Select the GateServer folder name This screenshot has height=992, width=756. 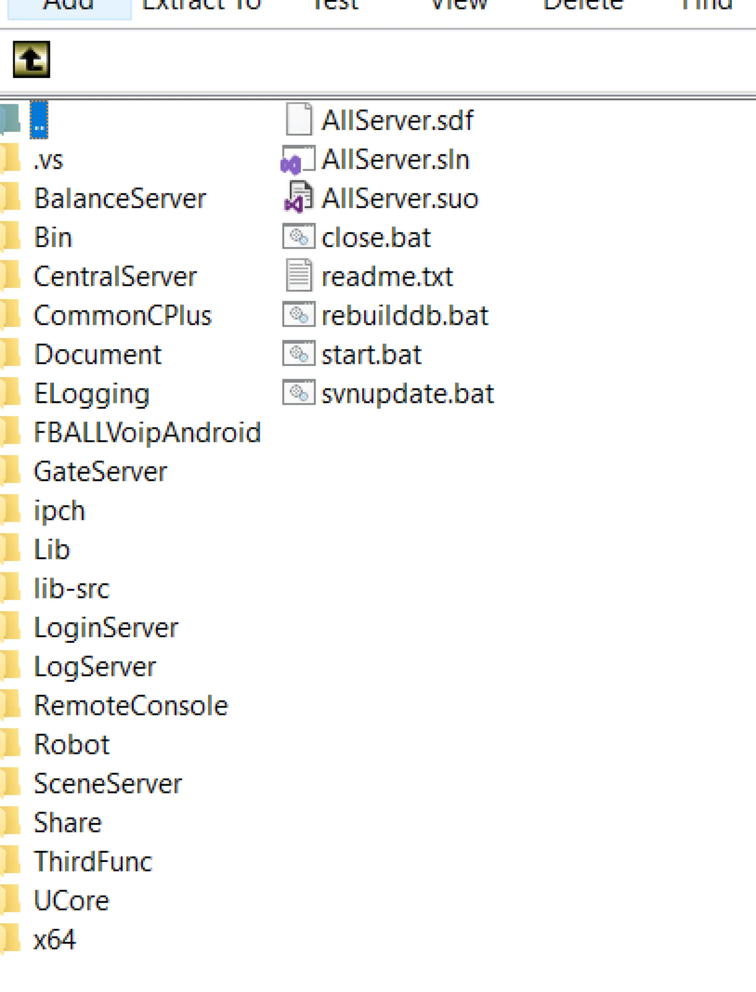click(x=100, y=472)
